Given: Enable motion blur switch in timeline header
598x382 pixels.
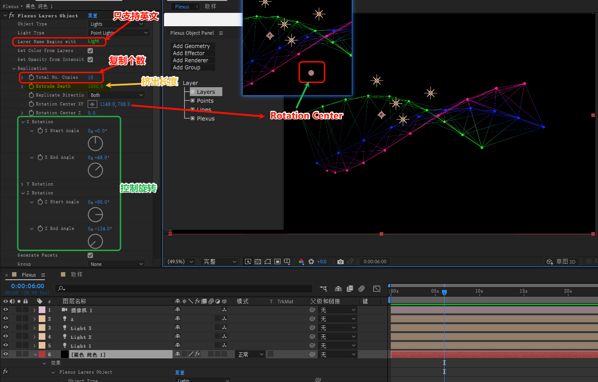Looking at the screenshot, I should (x=362, y=289).
